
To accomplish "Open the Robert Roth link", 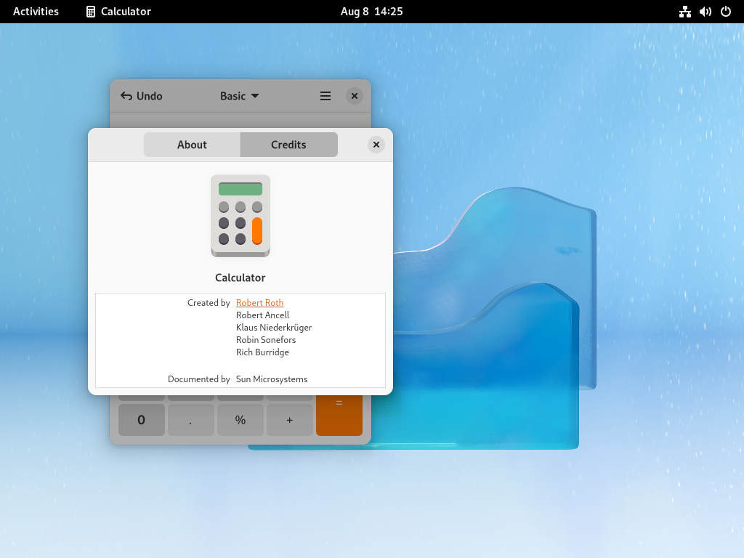I will 259,303.
